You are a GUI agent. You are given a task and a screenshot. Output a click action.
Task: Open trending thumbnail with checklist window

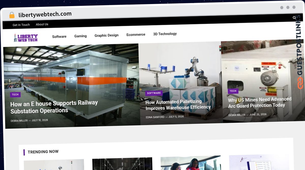click(259, 162)
